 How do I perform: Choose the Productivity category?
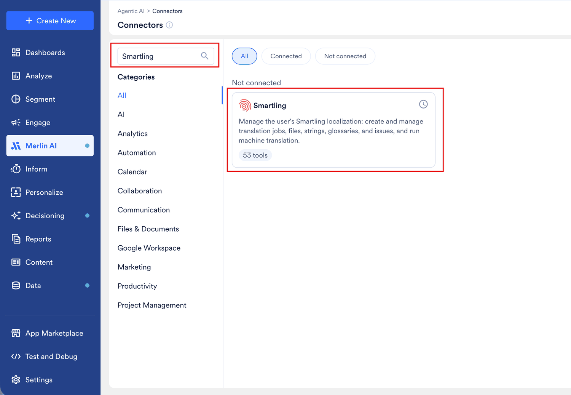(x=137, y=286)
